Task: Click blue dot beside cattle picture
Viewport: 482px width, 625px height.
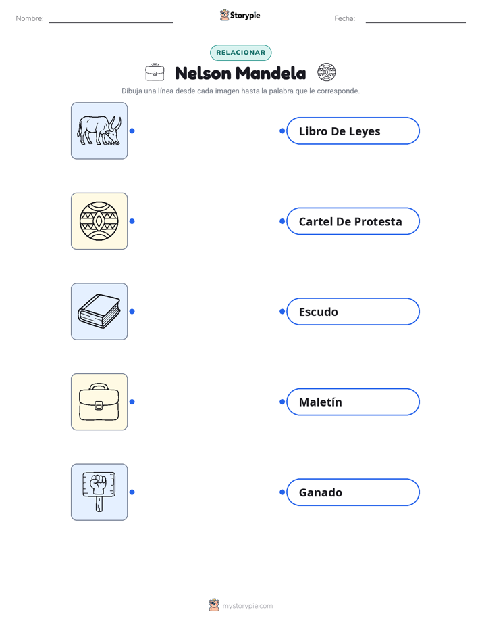Action: [132, 131]
